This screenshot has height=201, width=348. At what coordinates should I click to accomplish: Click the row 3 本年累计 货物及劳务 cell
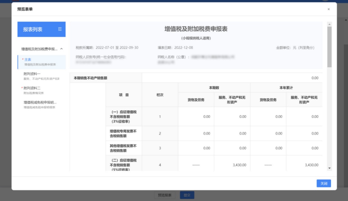268,148
